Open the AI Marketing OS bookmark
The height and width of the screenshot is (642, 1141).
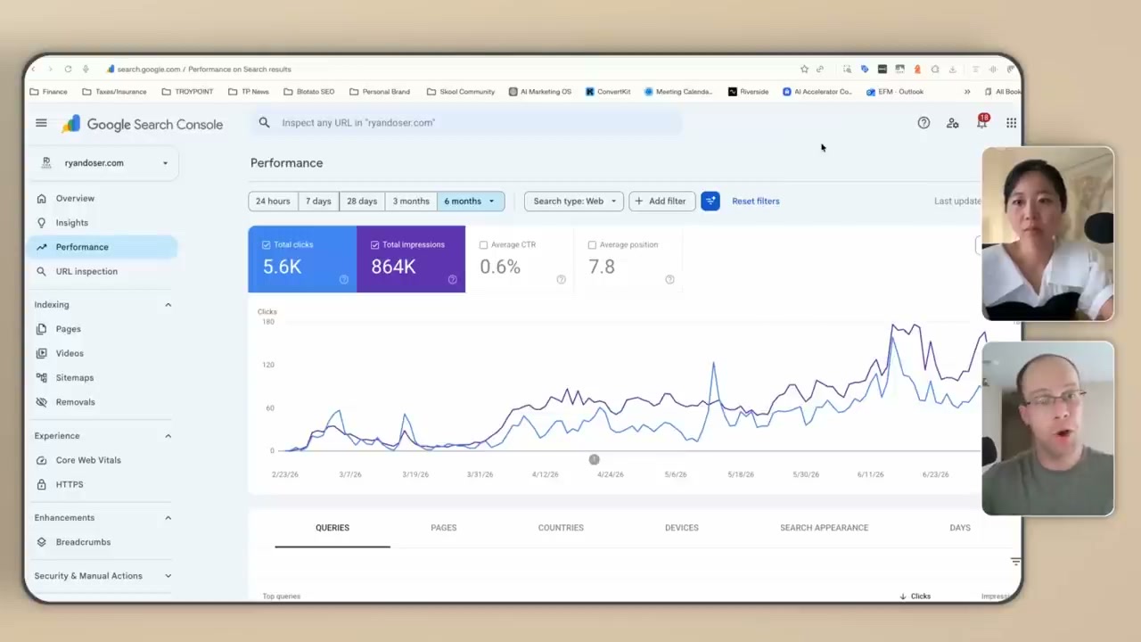[540, 92]
